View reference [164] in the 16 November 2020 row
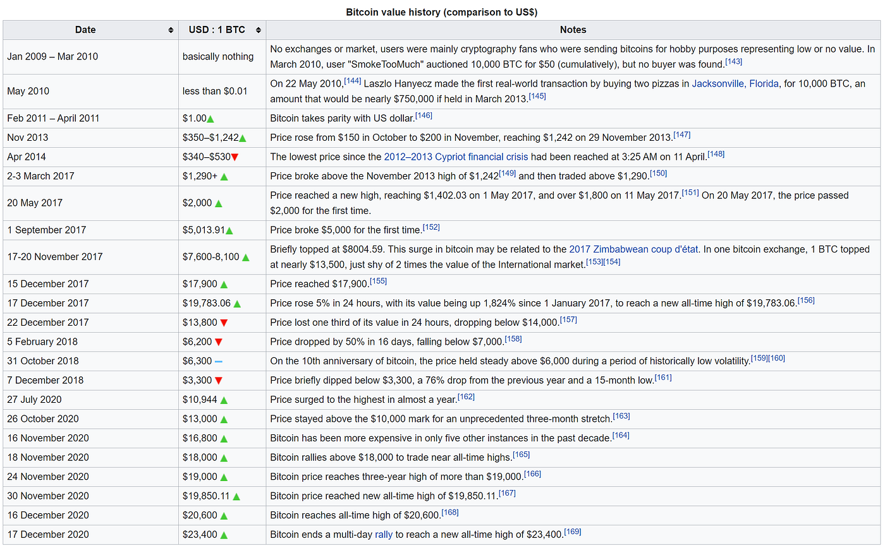885x548 pixels. (621, 436)
